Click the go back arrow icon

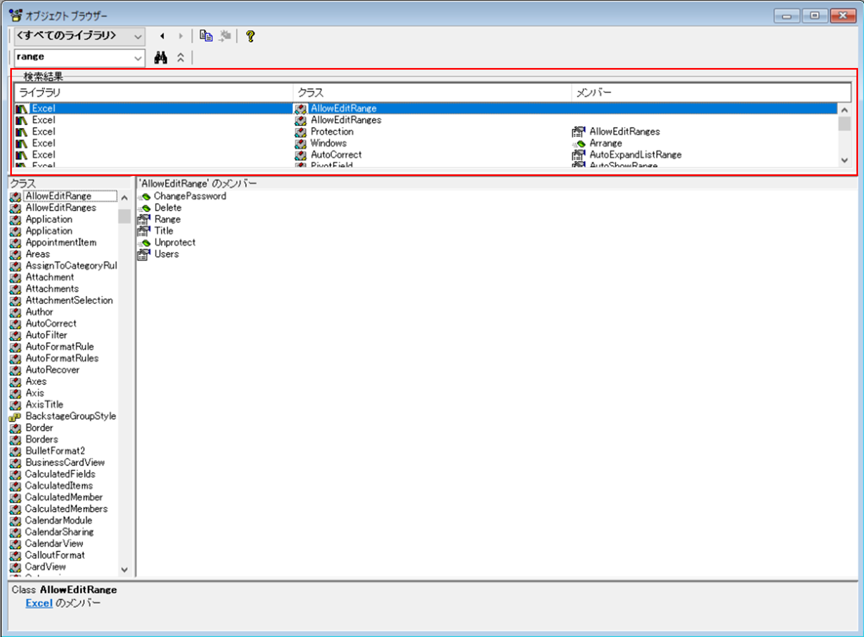click(162, 36)
